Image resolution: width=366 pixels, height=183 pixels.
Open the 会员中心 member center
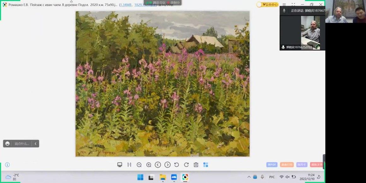[268, 4]
